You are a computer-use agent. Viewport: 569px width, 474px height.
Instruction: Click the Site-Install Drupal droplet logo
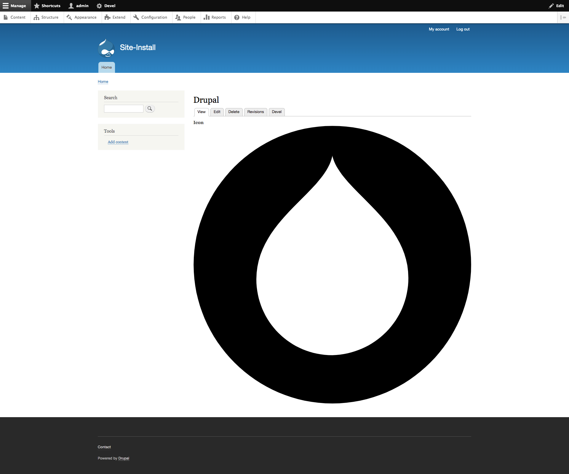tap(106, 48)
